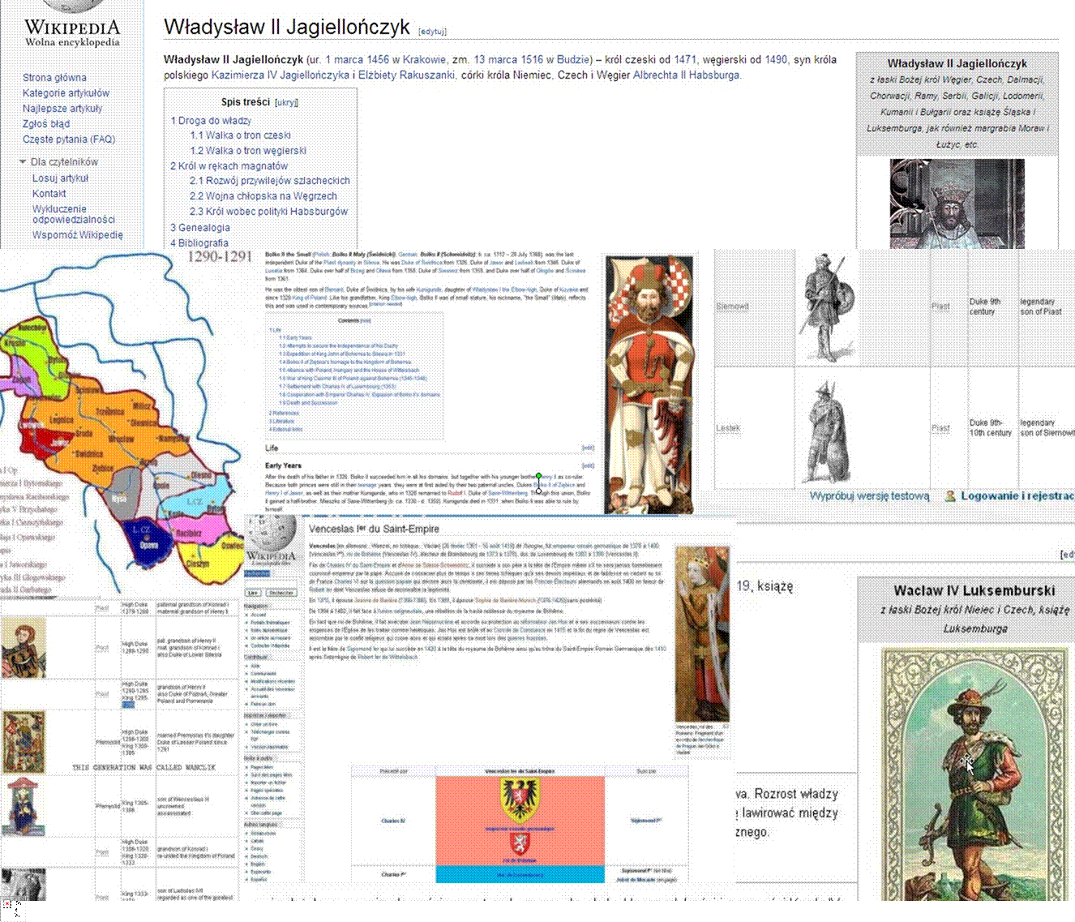Image resolution: width=1075 pixels, height=922 pixels.
Task: Open Albrechta II Habsburga link
Action: [x=686, y=75]
